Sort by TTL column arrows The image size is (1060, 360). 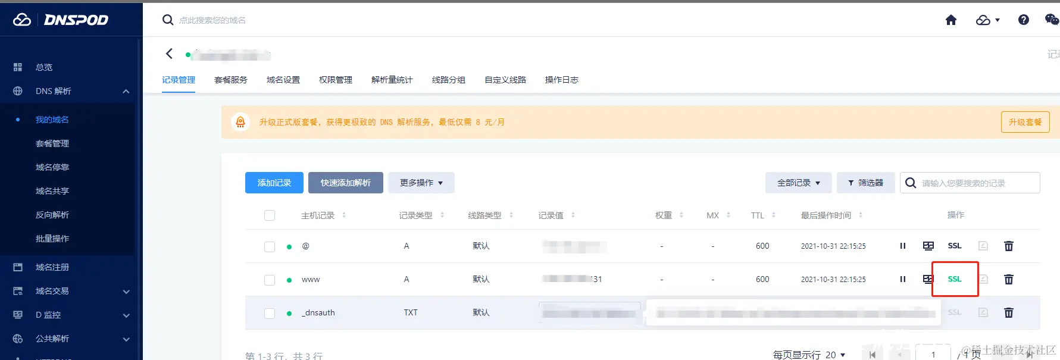774,215
